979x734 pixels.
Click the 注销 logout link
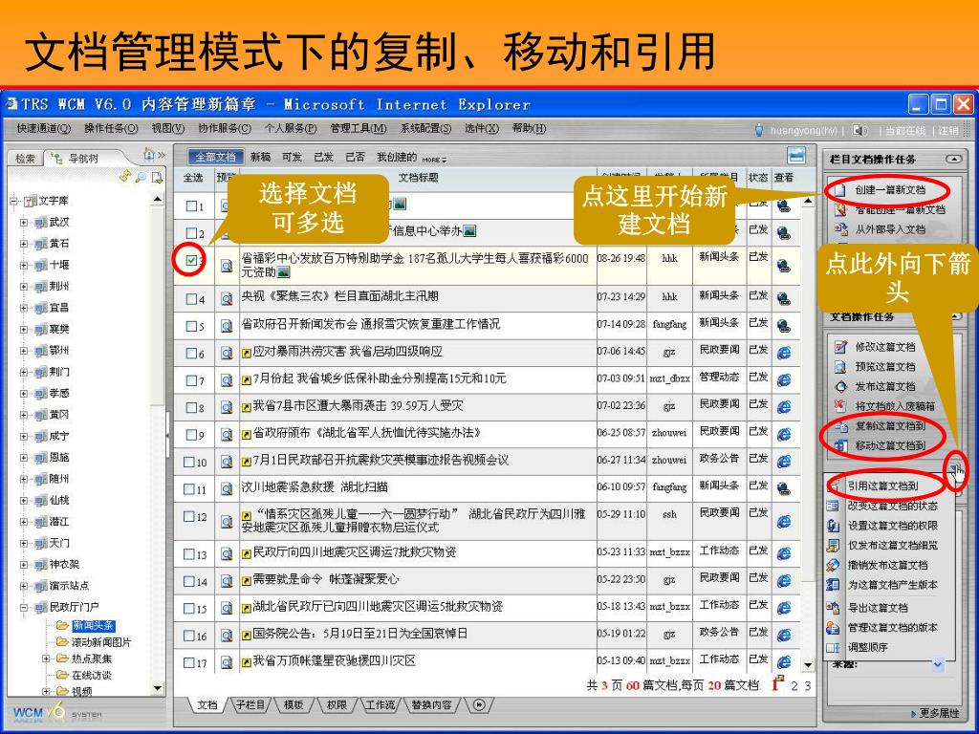pos(947,130)
